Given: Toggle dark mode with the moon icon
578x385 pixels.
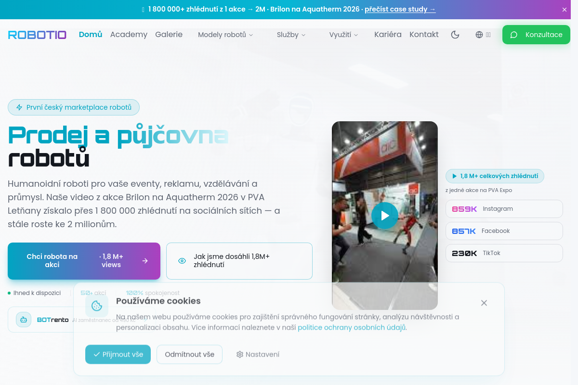Looking at the screenshot, I should click(x=455, y=35).
